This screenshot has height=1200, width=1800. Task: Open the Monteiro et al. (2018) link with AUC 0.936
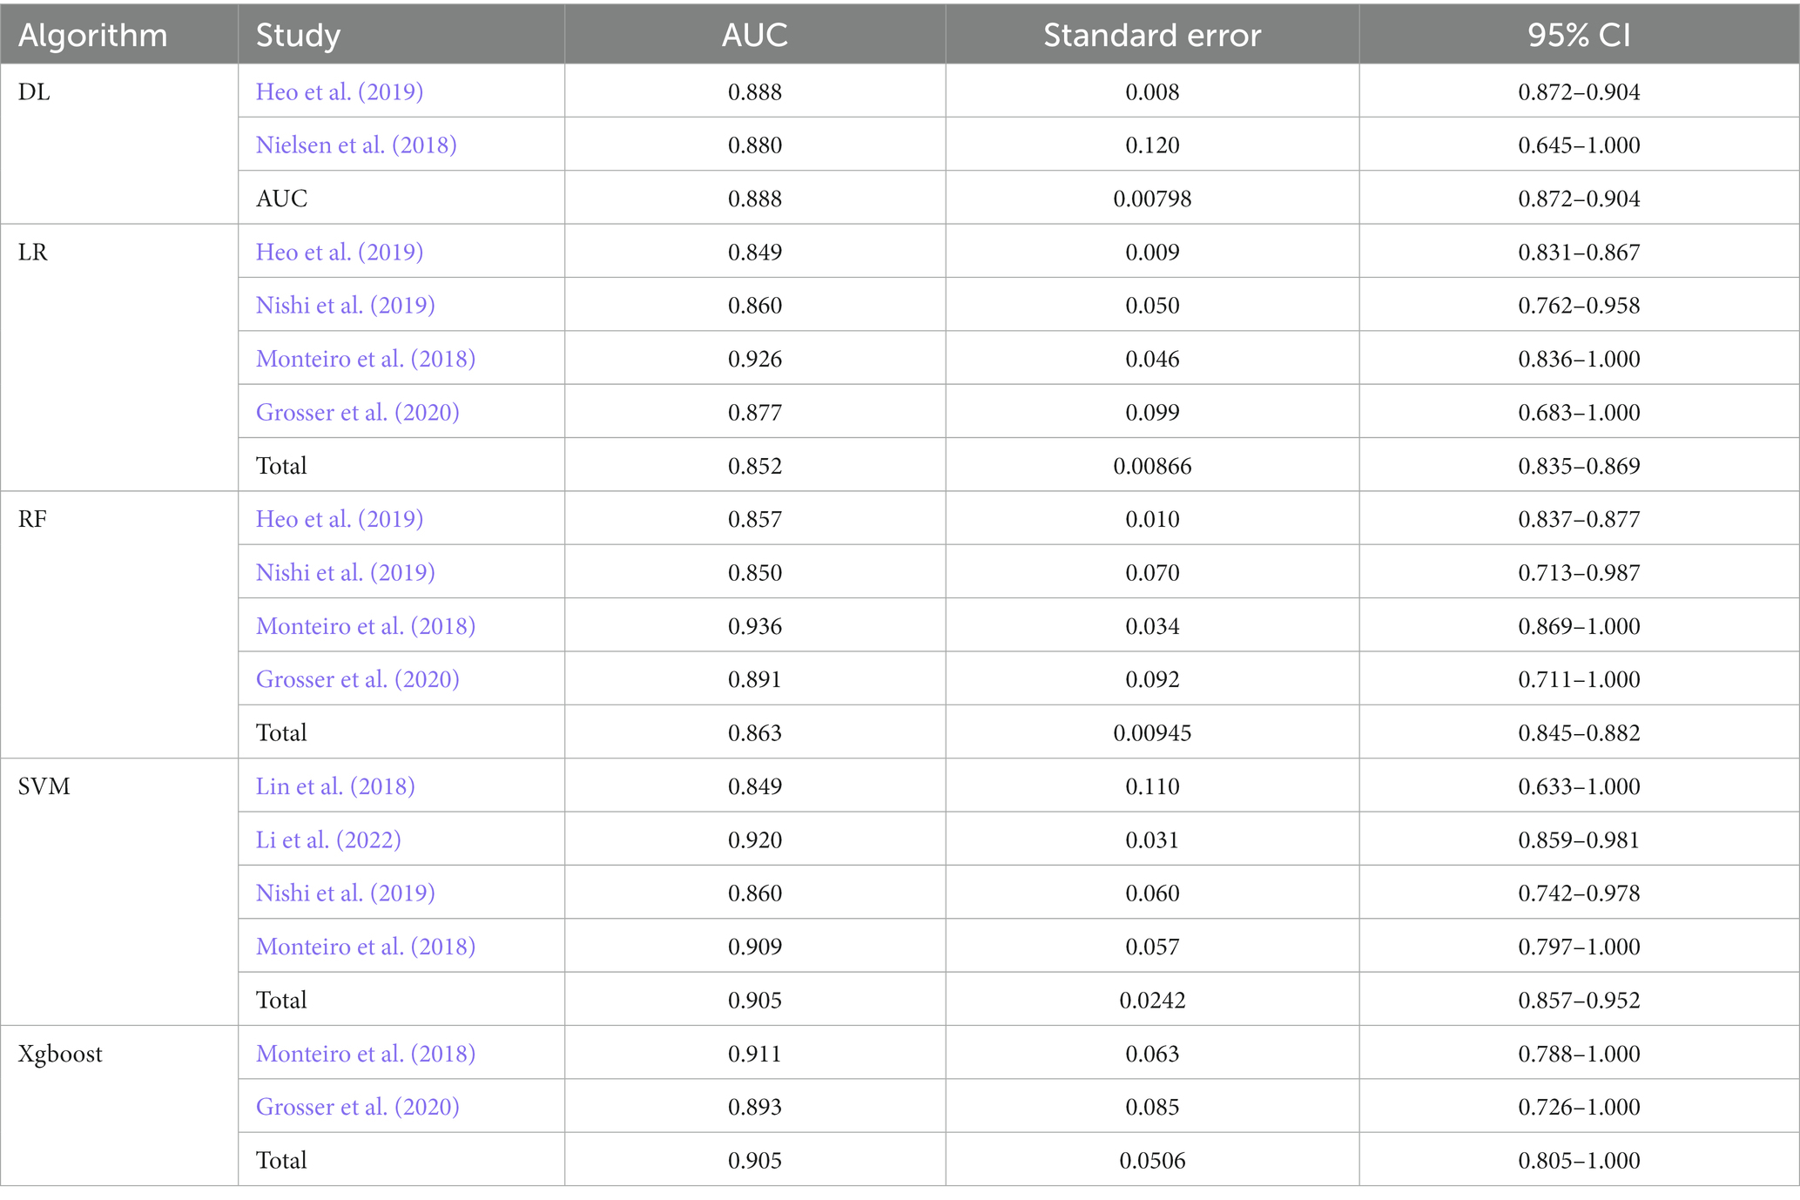click(x=366, y=626)
